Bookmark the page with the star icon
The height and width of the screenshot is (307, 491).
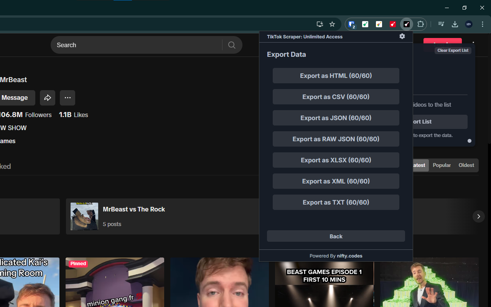click(332, 24)
